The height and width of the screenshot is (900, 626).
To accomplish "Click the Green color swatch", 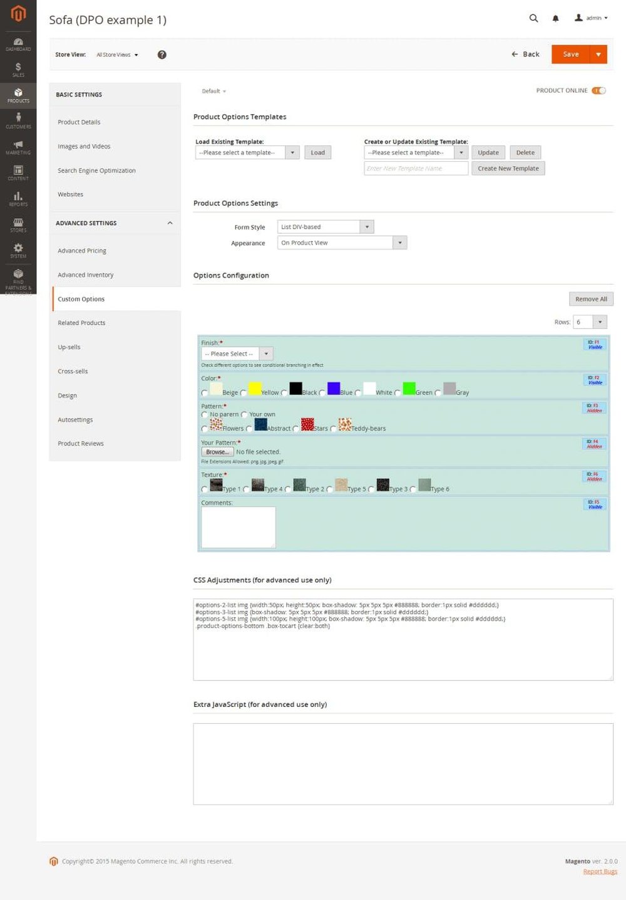I will [409, 388].
